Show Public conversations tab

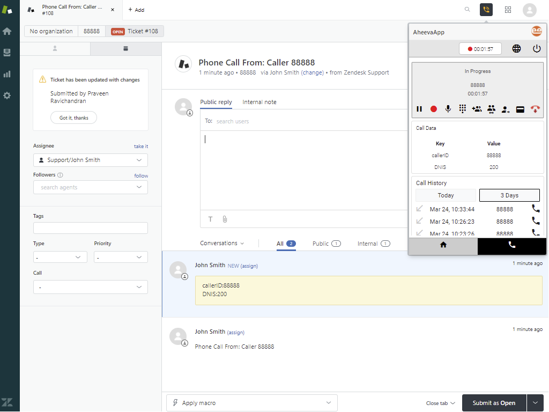[x=327, y=244]
